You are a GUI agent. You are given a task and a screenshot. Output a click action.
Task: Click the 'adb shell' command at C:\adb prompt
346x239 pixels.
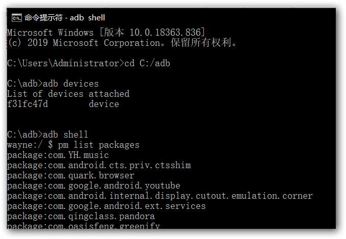coord(65,135)
